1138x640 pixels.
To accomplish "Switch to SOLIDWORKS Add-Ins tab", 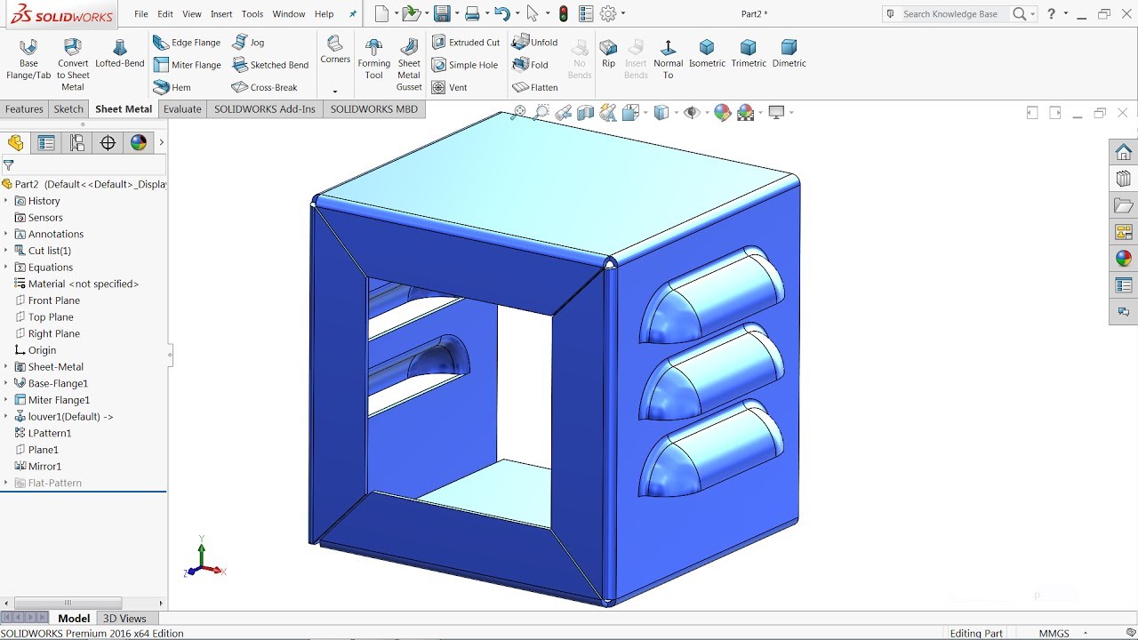I will 265,109.
